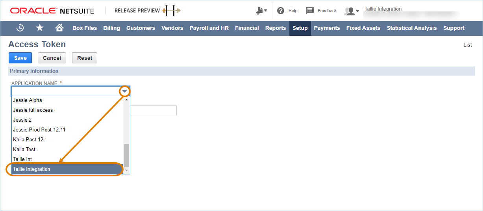483x211 pixels.
Task: Open the Support menu
Action: [454, 28]
